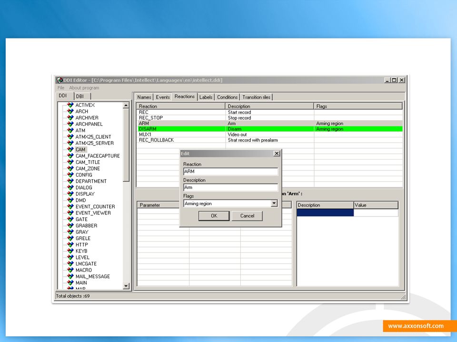Screen dimensions: 457x342
Task: Click the ARCHIVER tree icon
Action: (x=70, y=118)
